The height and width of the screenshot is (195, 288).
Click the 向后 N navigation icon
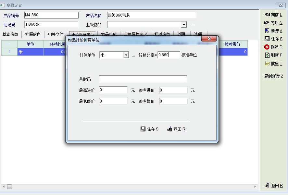267,23
